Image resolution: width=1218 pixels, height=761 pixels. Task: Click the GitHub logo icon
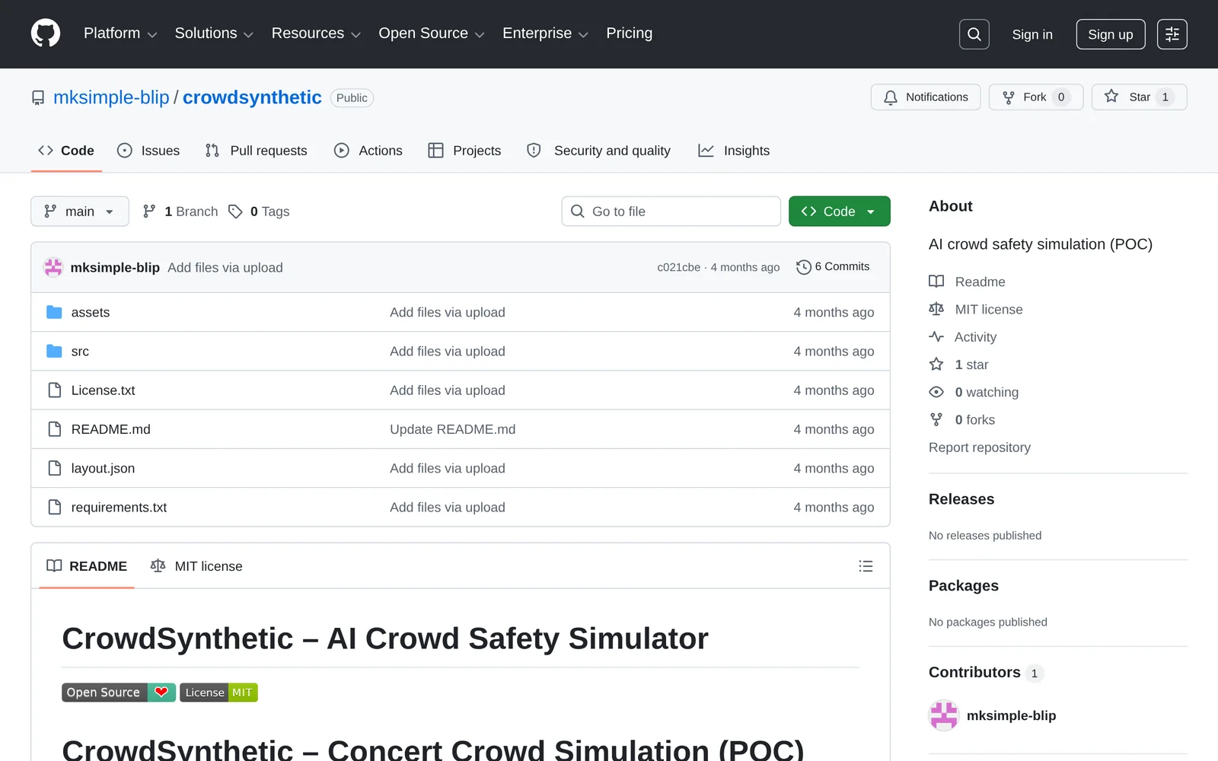pos(46,33)
